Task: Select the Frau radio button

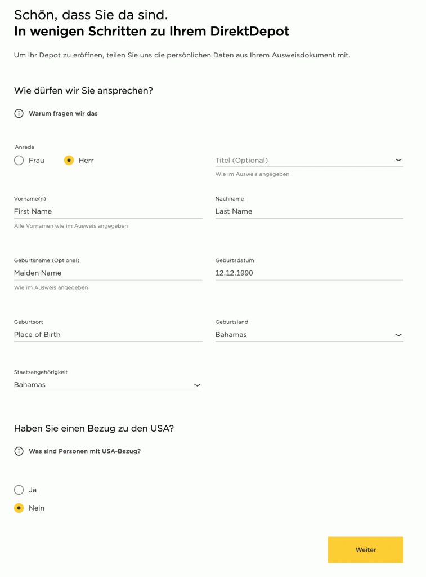Action: (x=19, y=161)
